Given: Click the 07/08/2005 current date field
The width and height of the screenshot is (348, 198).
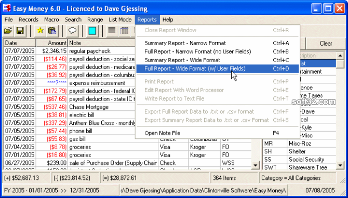Looking at the screenshot, I should pyautogui.click(x=320, y=190).
